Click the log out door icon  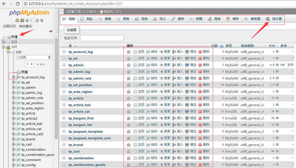tap(22, 20)
